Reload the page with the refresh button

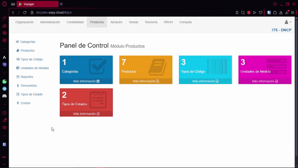tap(25, 12)
